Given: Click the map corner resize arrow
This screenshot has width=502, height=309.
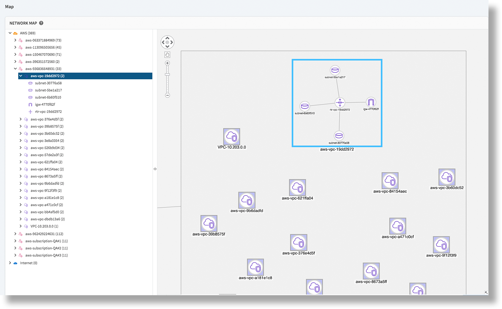Looking at the screenshot, I should point(486,293).
